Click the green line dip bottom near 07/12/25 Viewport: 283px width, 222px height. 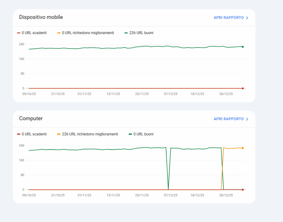pos(168,189)
